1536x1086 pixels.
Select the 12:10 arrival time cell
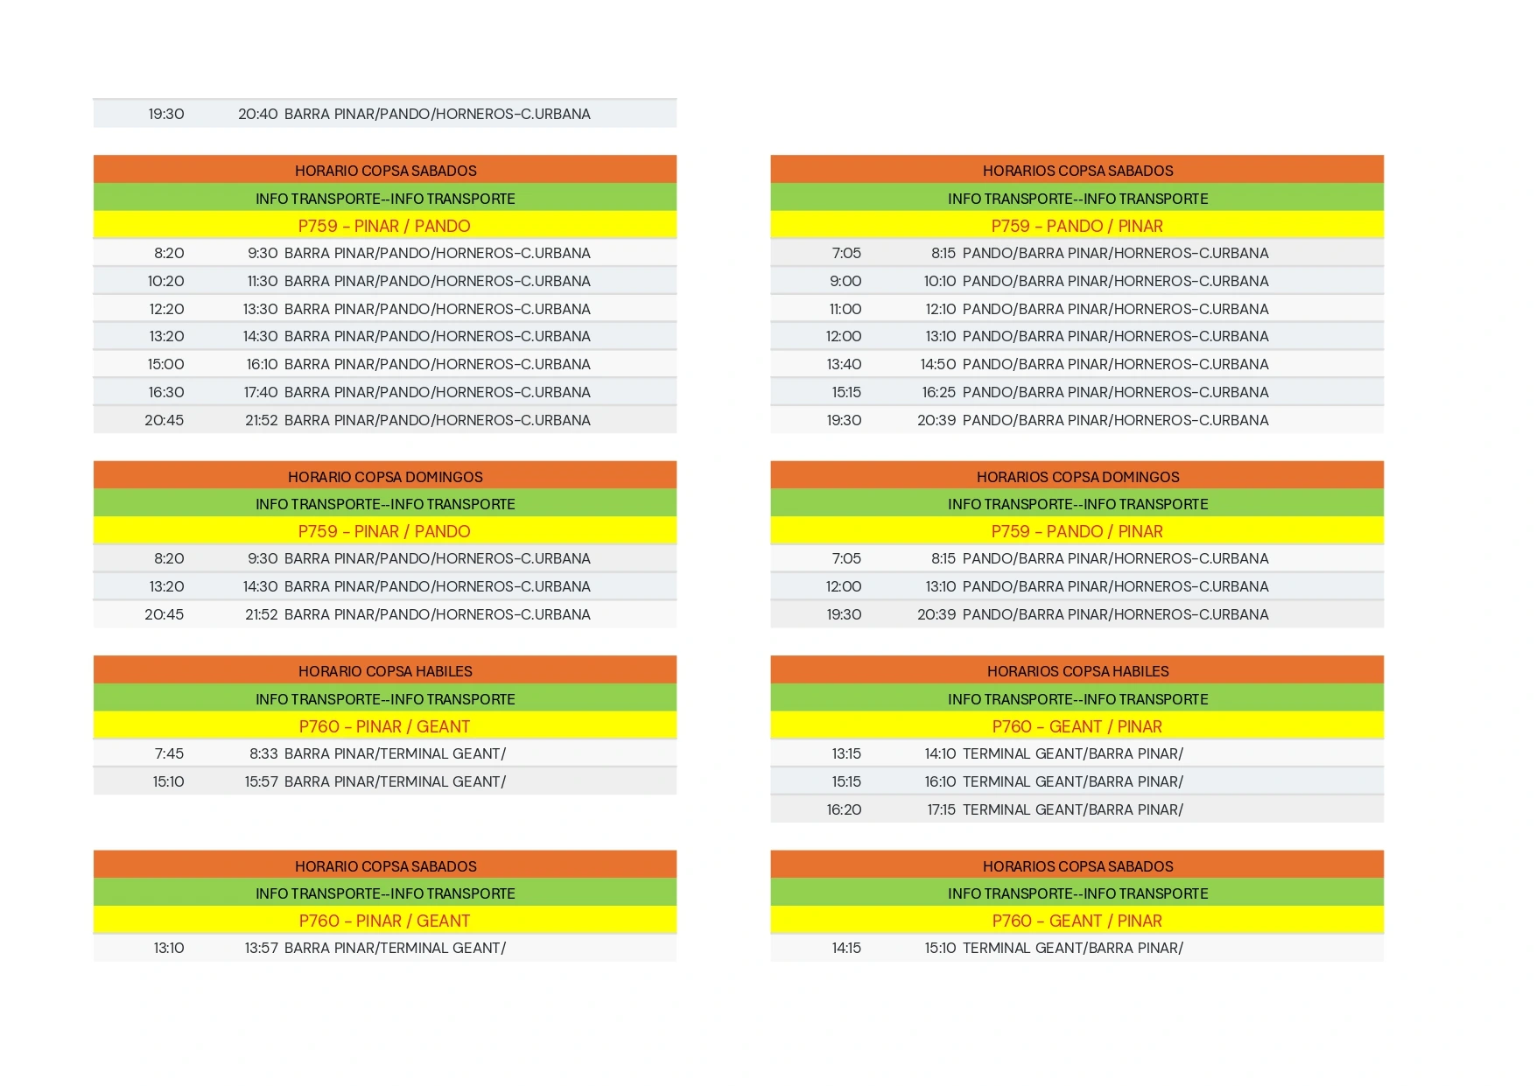(941, 309)
